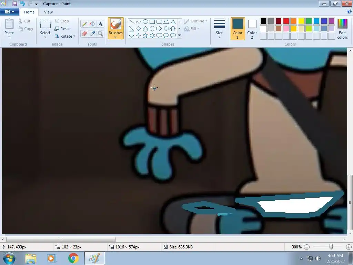Select the Fill with color bucket tool
The image size is (353, 265).
(92, 24)
